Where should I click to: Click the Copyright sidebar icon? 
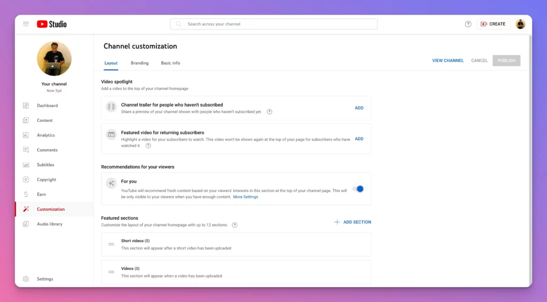26,180
